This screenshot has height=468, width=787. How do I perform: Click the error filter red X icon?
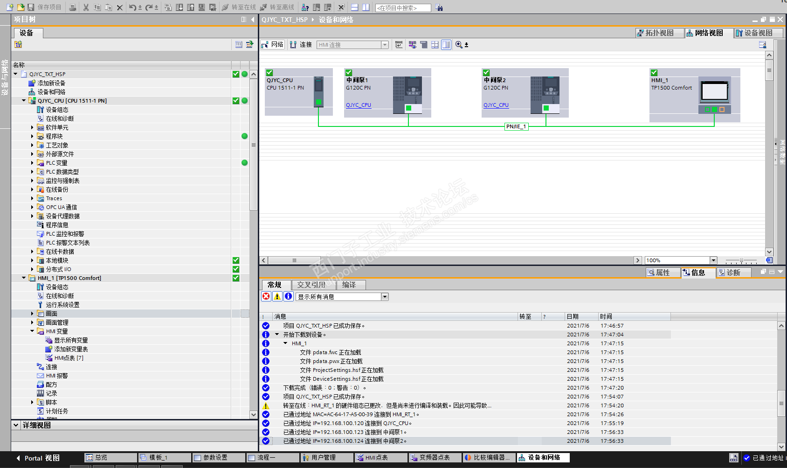tap(266, 296)
